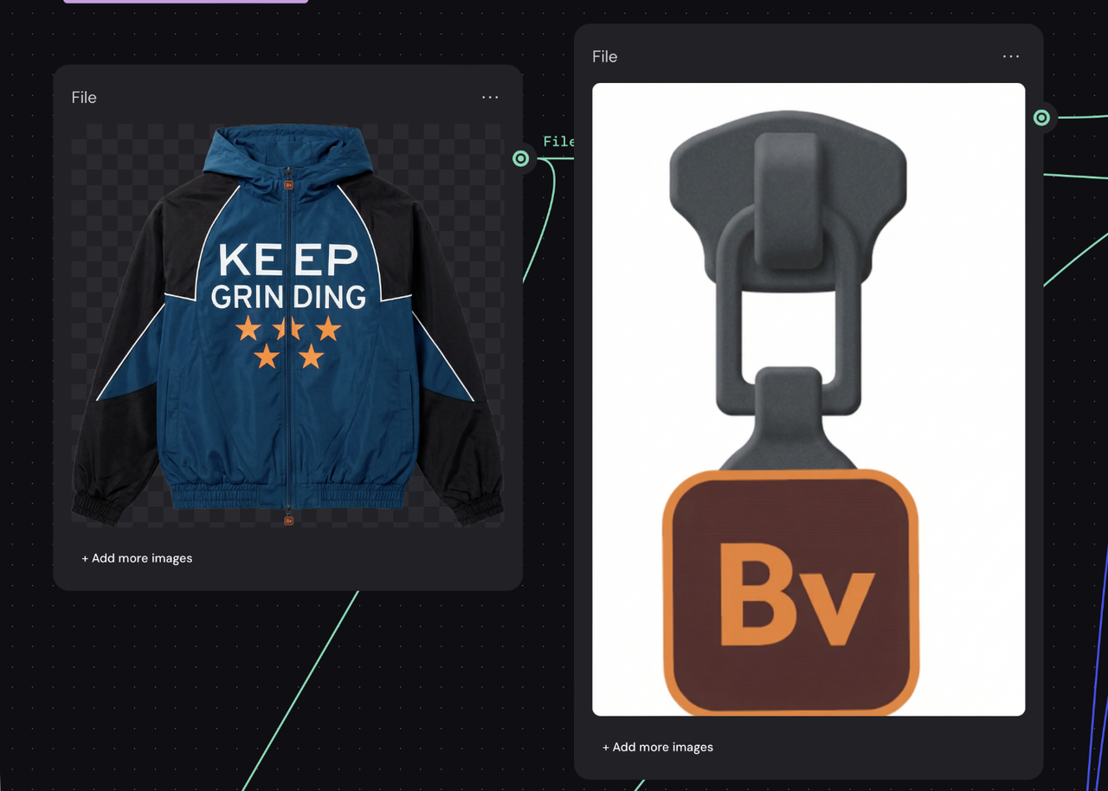Click the small Bv zipper tag at jacket collar
This screenshot has width=1108, height=791.
[x=288, y=184]
